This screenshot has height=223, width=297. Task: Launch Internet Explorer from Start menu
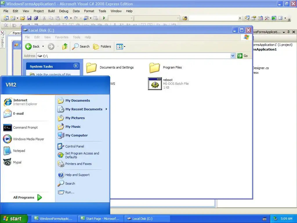(x=26, y=102)
